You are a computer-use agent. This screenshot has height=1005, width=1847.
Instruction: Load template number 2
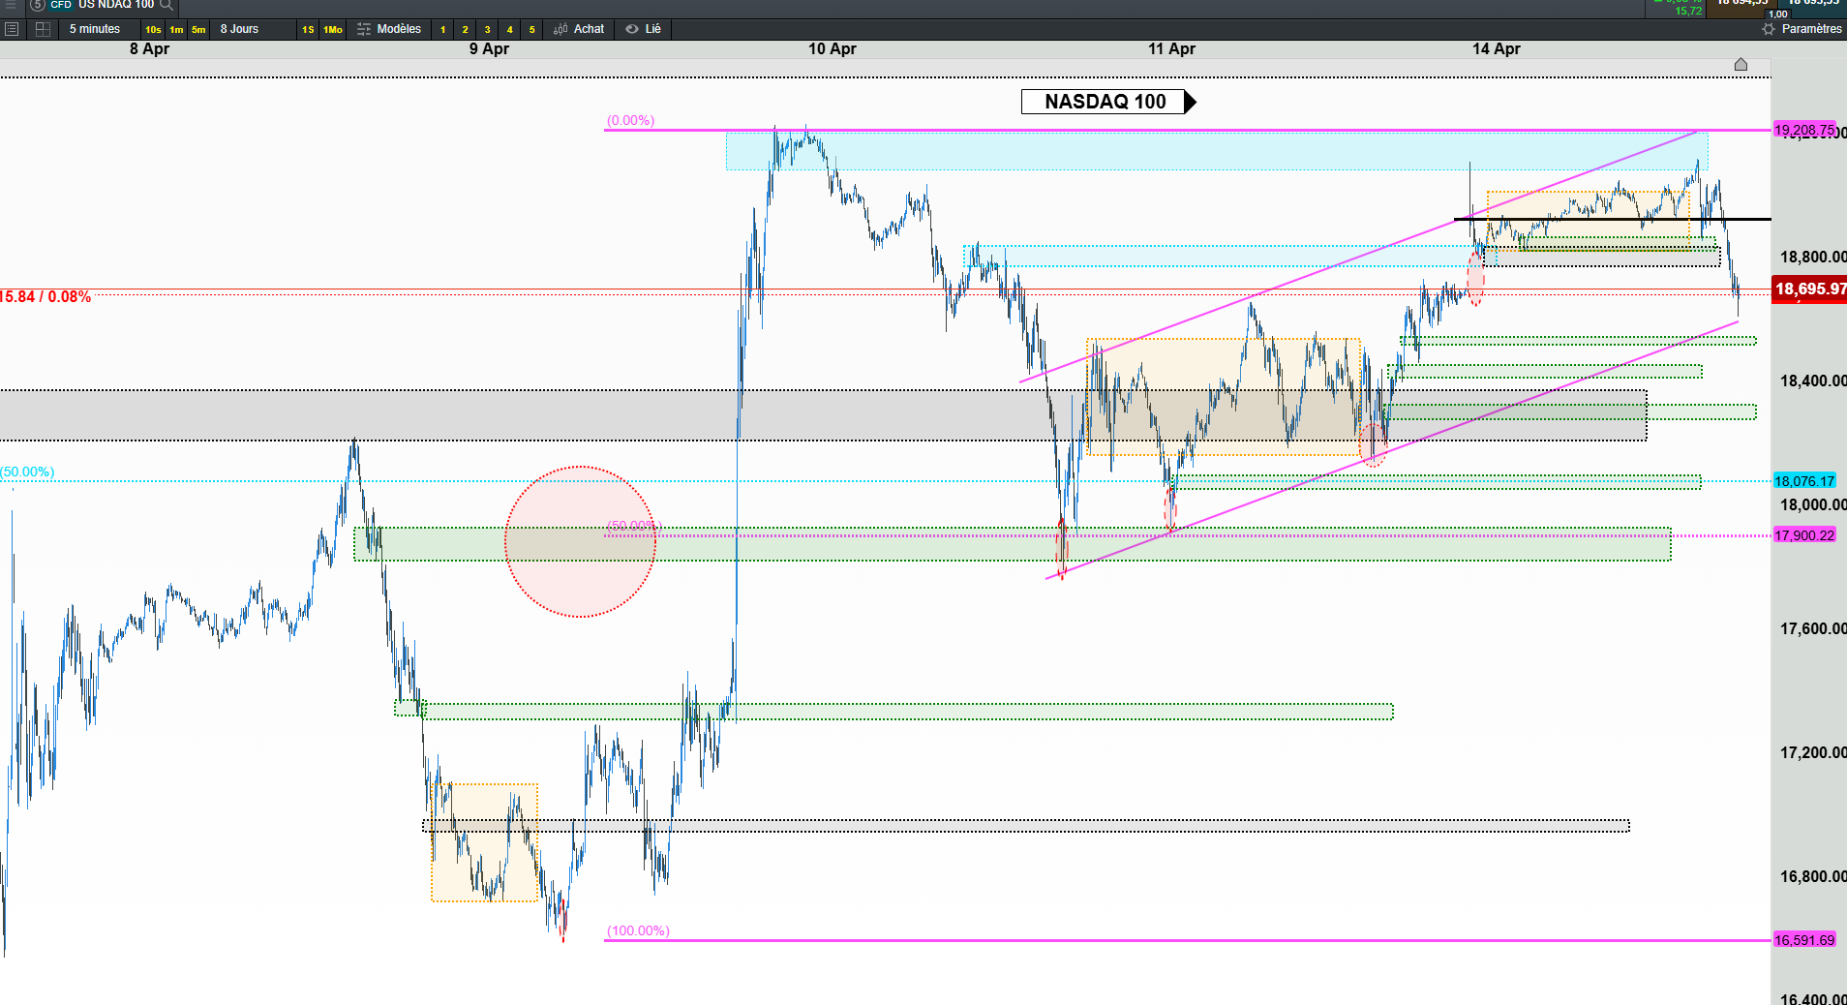coord(465,29)
